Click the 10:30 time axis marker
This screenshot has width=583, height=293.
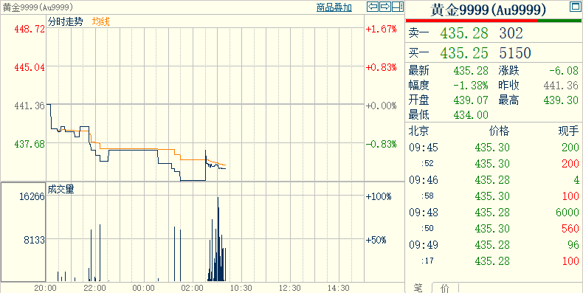click(x=241, y=288)
